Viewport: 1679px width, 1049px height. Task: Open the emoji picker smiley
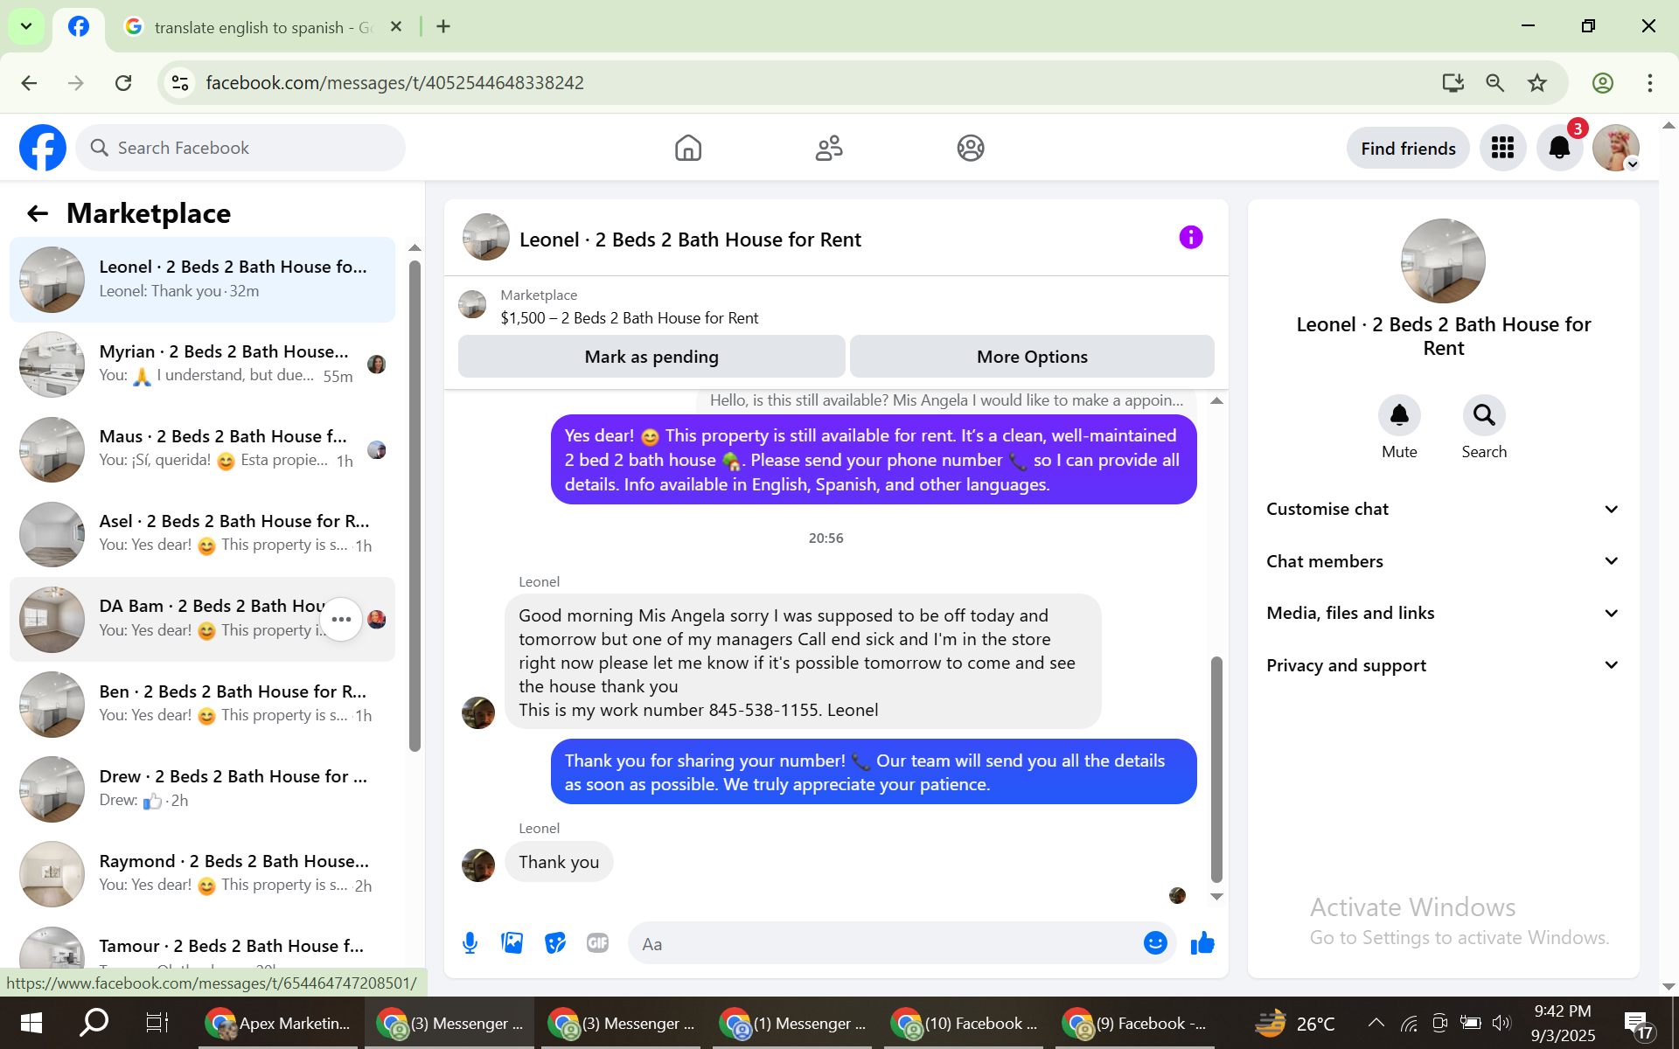coord(1155,943)
